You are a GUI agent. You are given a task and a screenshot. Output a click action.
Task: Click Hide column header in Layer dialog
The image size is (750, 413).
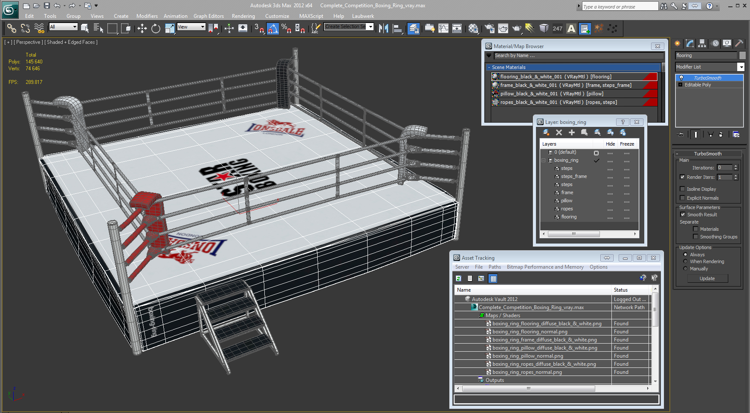pos(610,144)
